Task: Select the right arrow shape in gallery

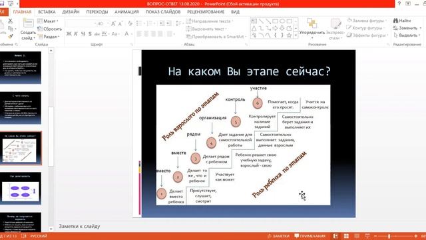Action: coord(275,28)
